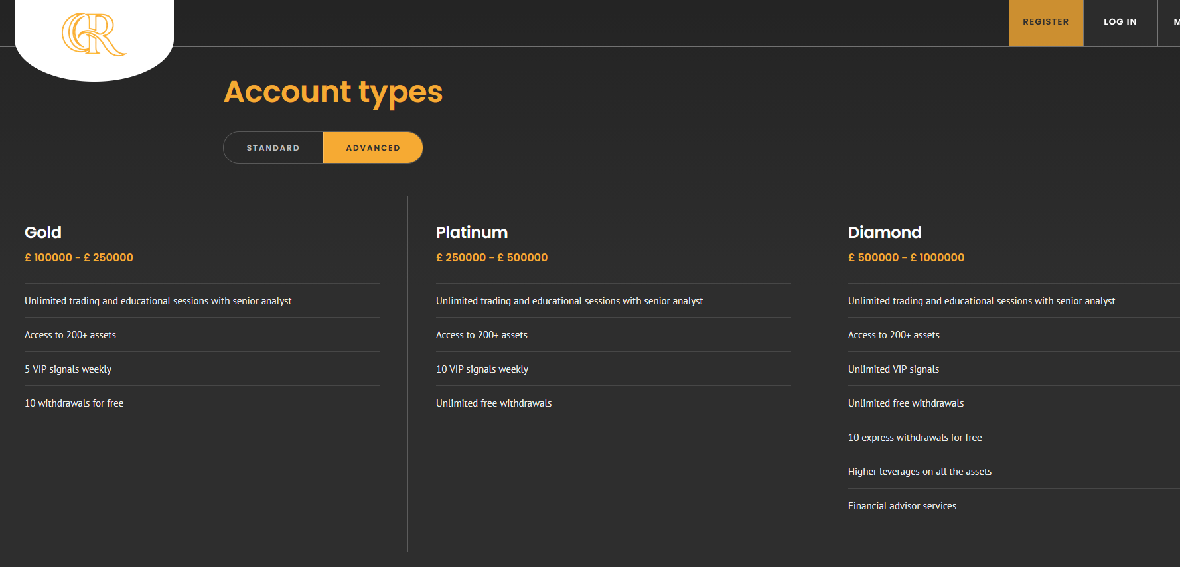The height and width of the screenshot is (567, 1180).
Task: Click "Access to 200+ assets" under Gold
Action: coord(70,335)
